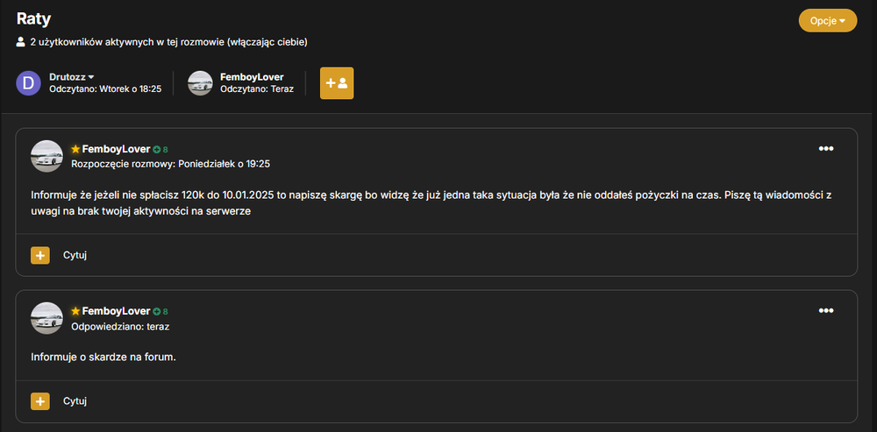Open three-dots menu of first message
877x432 pixels.
click(x=826, y=149)
